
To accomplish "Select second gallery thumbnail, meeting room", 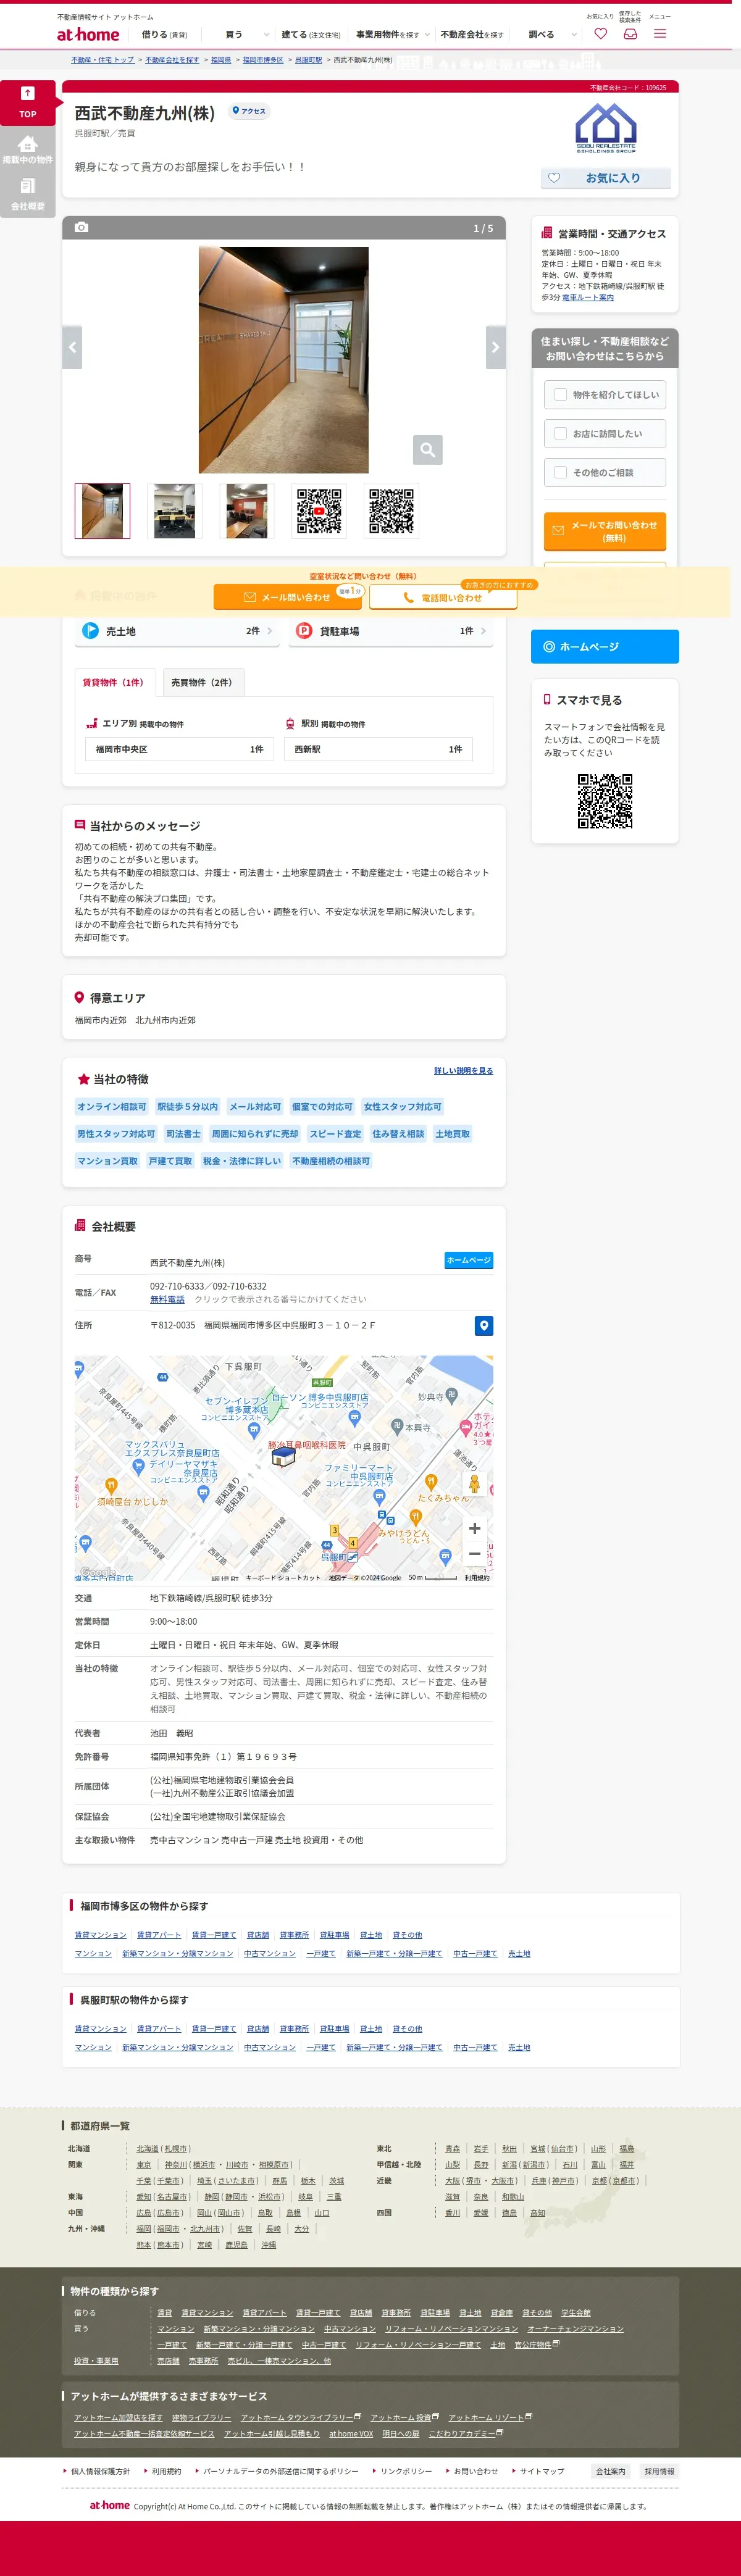I will [x=175, y=511].
